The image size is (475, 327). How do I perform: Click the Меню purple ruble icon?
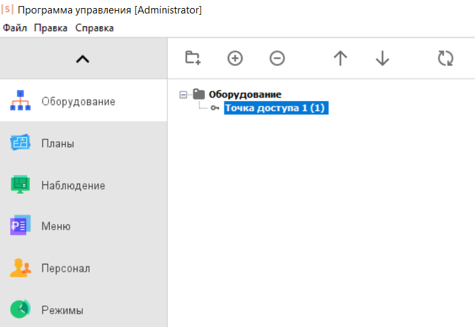[20, 225]
